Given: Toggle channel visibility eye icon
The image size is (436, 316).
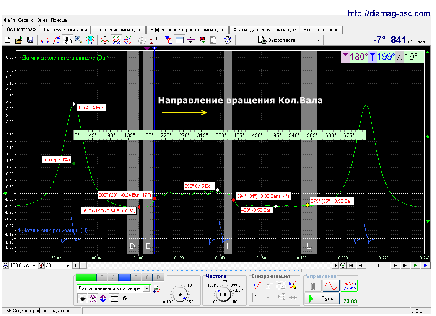Looking at the screenshot, I should [x=83, y=299].
